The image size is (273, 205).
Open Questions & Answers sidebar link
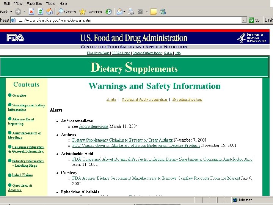tap(20, 188)
